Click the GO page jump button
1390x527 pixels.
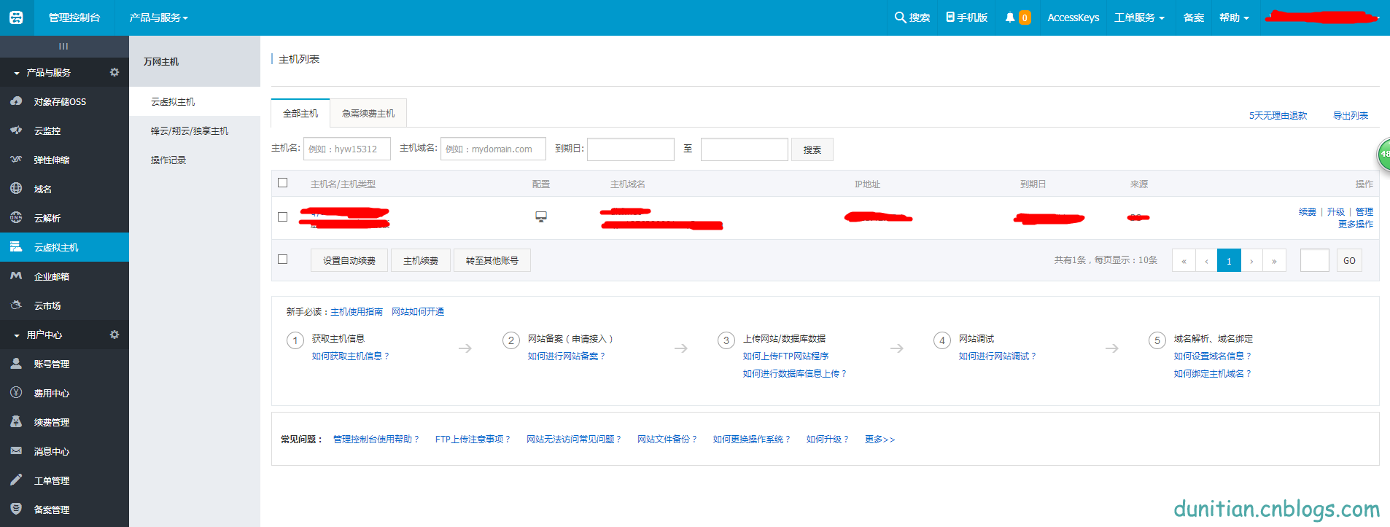click(1349, 260)
